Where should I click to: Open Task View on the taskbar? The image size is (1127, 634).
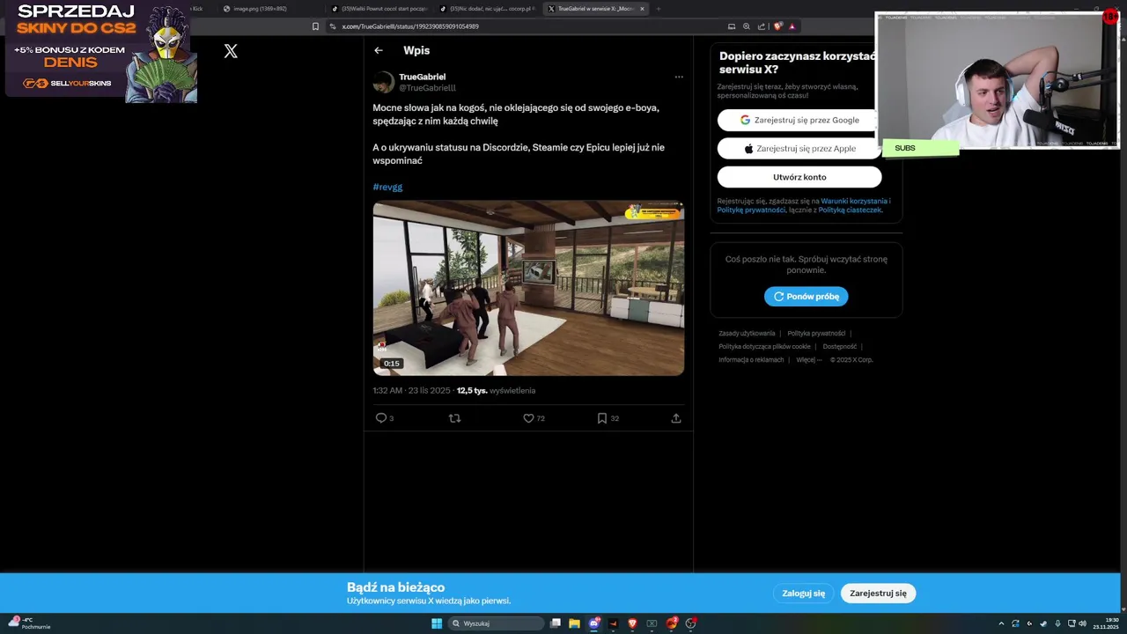click(x=556, y=623)
